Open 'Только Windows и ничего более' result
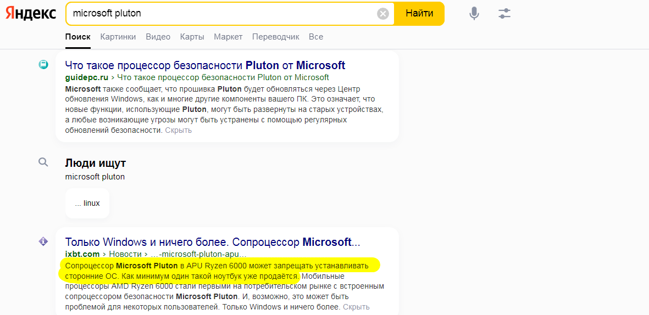 tap(213, 242)
